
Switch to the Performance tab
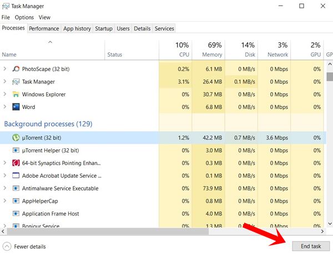click(x=44, y=28)
